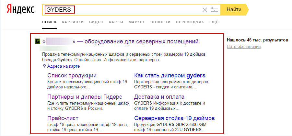Open Партнеры и дилеры Гидерс sitelink
Image resolution: width=292 pixels, height=136 pixels.
(x=85, y=97)
